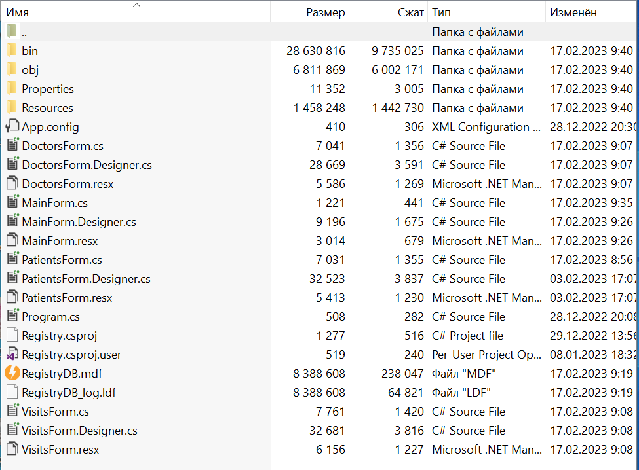
Task: Click the obj folder icon
Action: [x=12, y=69]
